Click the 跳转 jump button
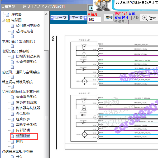Viewport: 158px width, 158px height. click(x=109, y=17)
